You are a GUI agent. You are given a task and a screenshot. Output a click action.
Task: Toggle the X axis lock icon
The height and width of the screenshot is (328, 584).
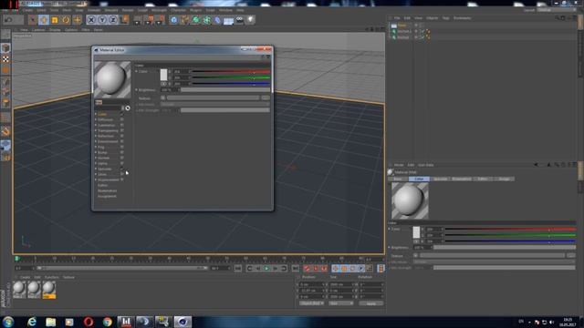tap(91, 20)
